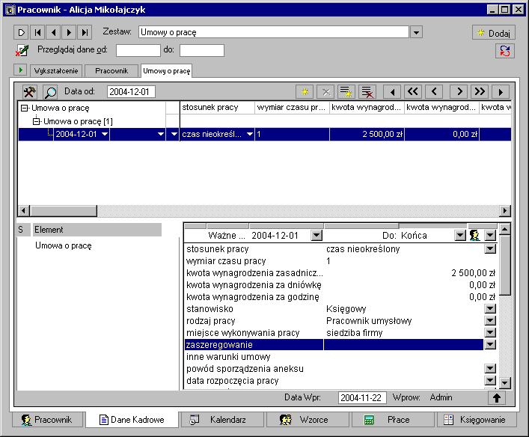Click the details panel scroll up arrow
Viewport: 529px width, 437px height.
505,229
